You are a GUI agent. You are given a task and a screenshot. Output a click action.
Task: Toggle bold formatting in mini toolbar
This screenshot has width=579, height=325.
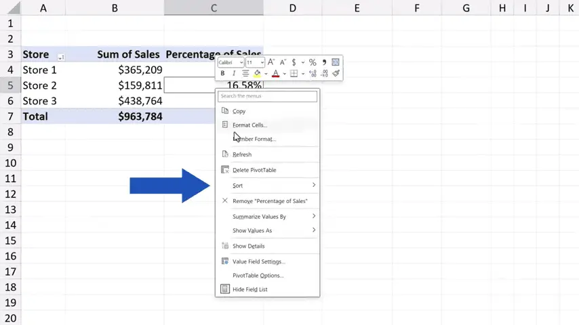coord(222,74)
